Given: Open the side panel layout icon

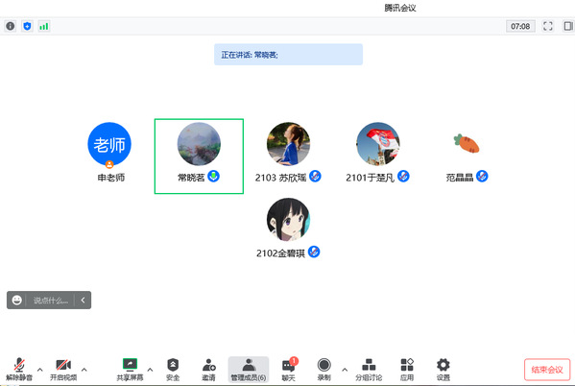Looking at the screenshot, I should pyautogui.click(x=568, y=26).
